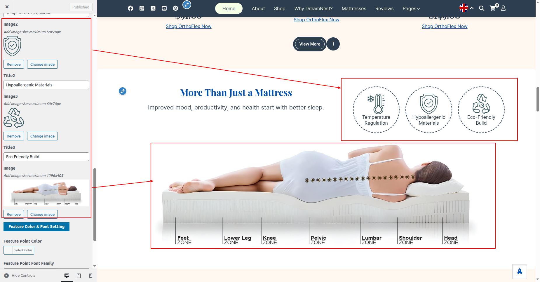Open the Reviews menu item
The height and width of the screenshot is (282, 540).
(x=384, y=9)
